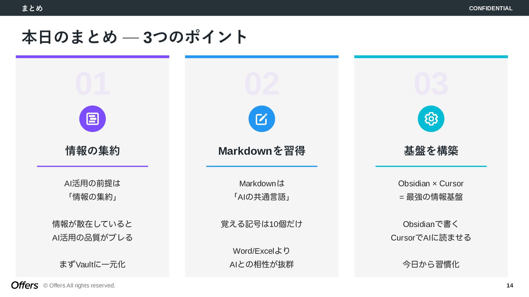Viewport: 529px width, 297px height.
Task: Click the text Obsidian × Cursor
Action: click(x=431, y=183)
